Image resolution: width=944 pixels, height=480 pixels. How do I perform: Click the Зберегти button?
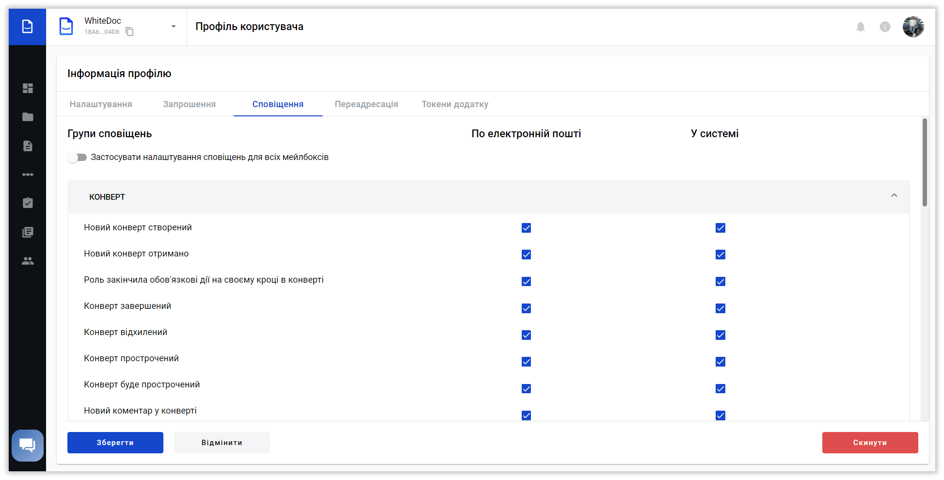click(x=115, y=443)
